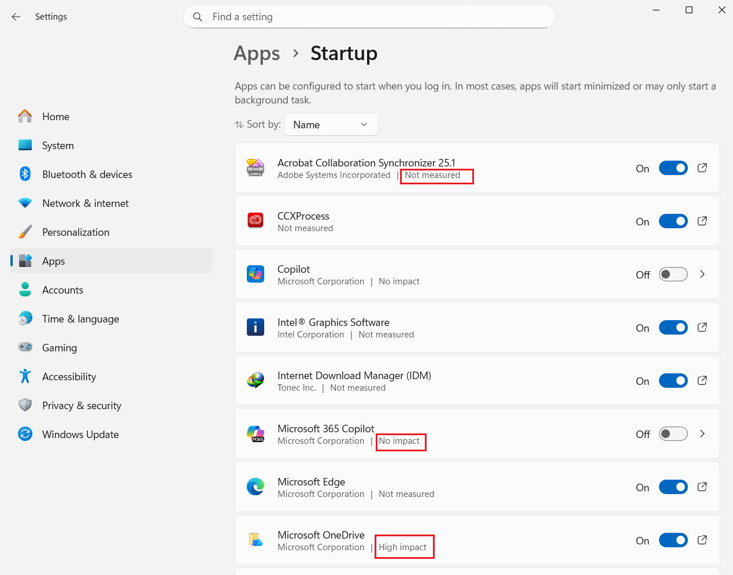The height and width of the screenshot is (575, 733).
Task: Click the search magnifier icon
Action: click(x=198, y=17)
